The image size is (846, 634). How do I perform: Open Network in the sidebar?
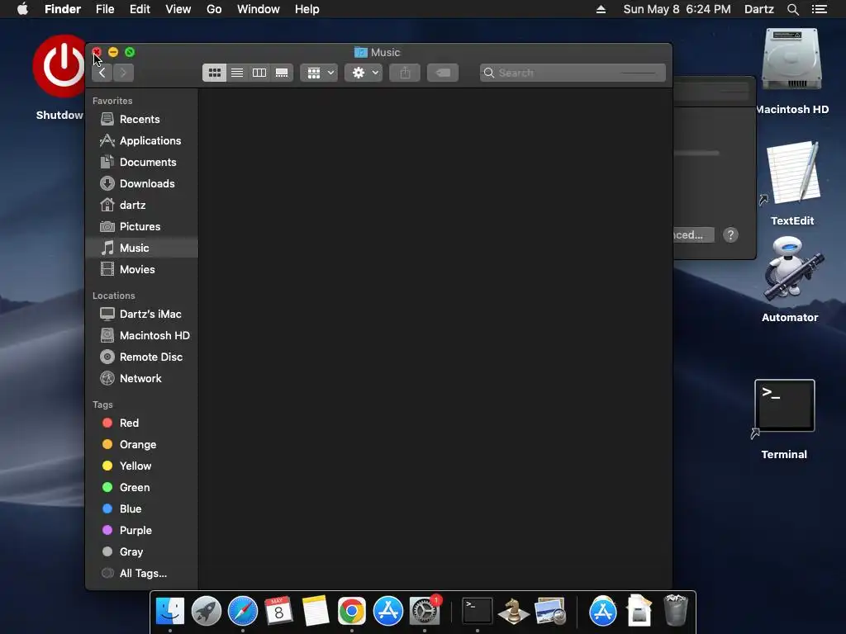[141, 378]
